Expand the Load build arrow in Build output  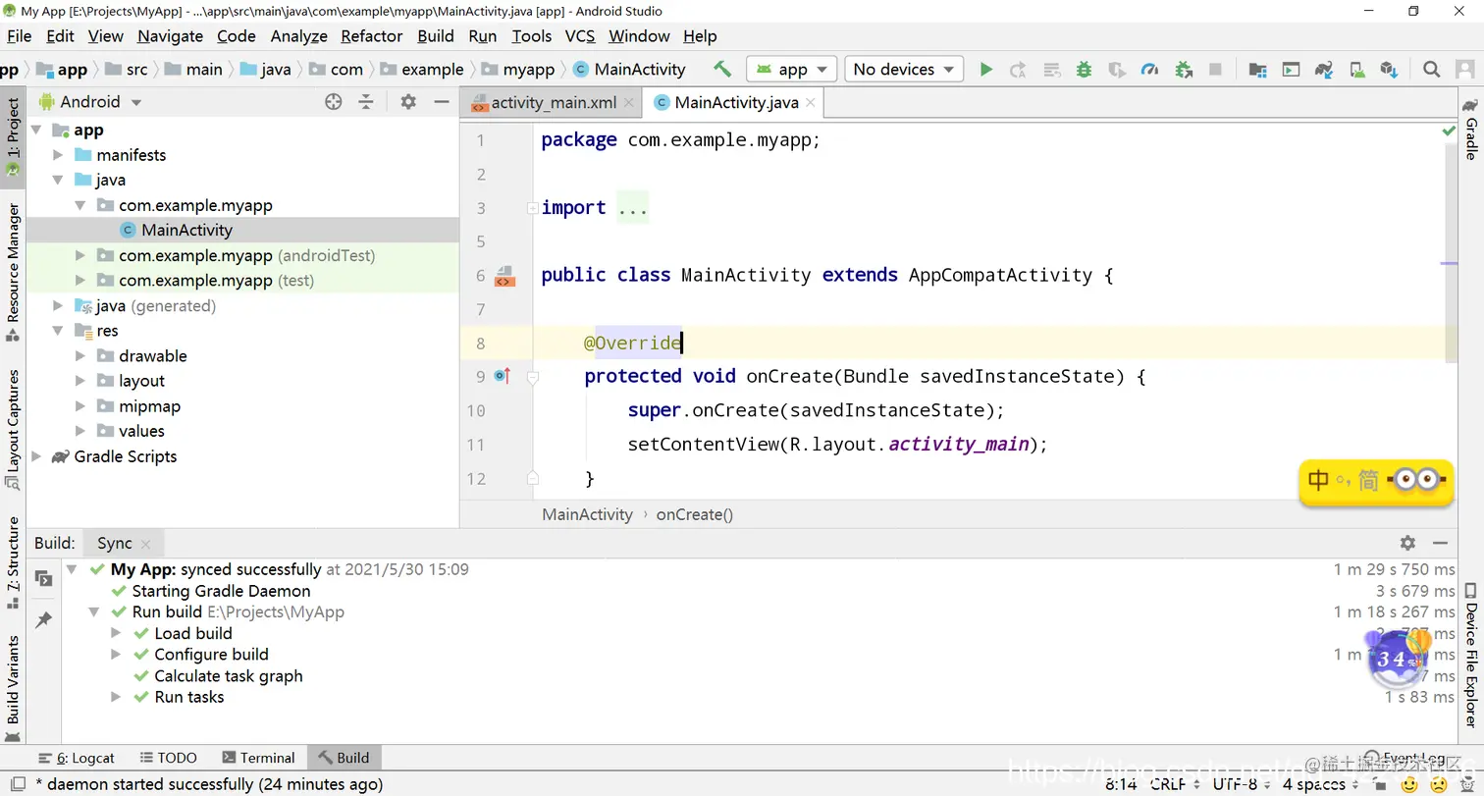pos(116,633)
